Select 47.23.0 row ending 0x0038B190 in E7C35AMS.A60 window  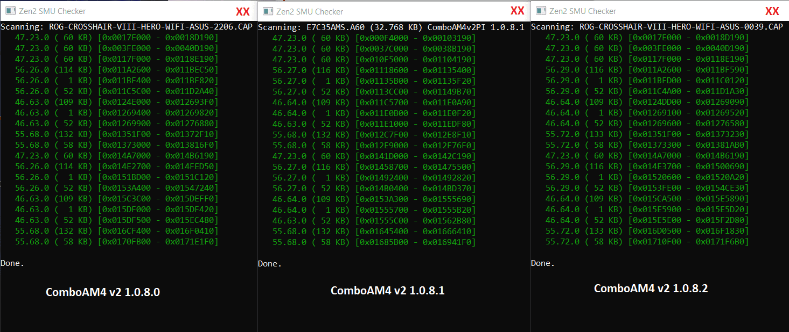coord(374,49)
